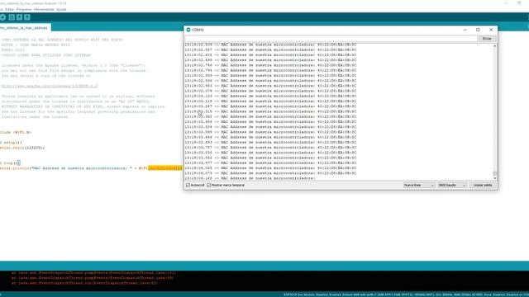Screen dimensions: 529x297
Task: Open the apache.org license link in the code
Action: point(50,86)
